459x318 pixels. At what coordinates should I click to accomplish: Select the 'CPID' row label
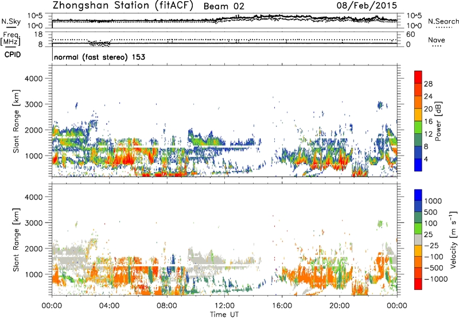pyautogui.click(x=13, y=55)
